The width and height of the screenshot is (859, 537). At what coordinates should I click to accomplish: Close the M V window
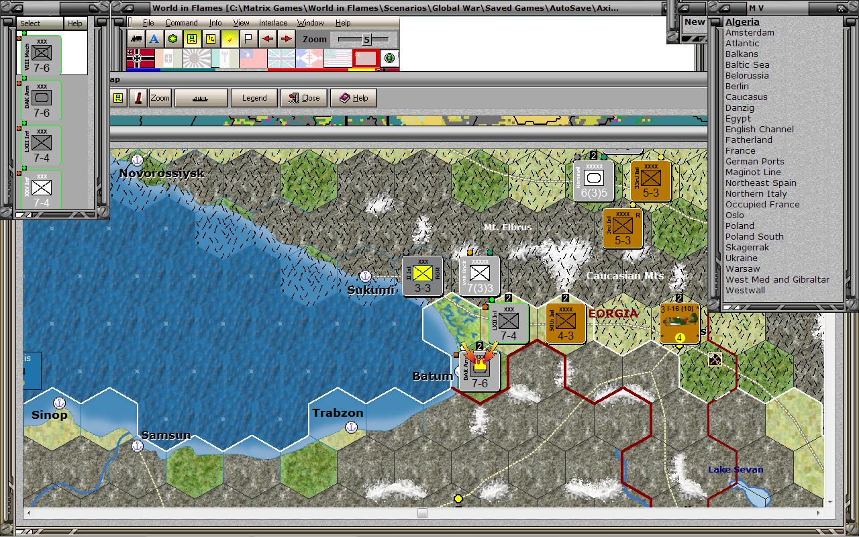842,8
